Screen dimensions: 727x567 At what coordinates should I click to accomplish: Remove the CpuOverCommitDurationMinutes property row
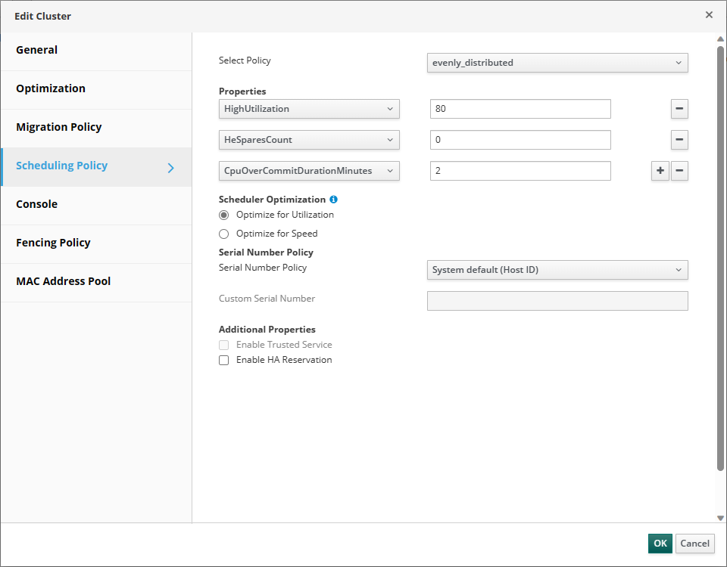pyautogui.click(x=679, y=171)
